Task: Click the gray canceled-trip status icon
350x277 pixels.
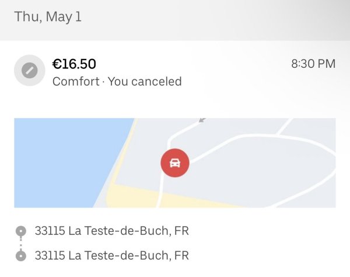Action: [x=29, y=71]
